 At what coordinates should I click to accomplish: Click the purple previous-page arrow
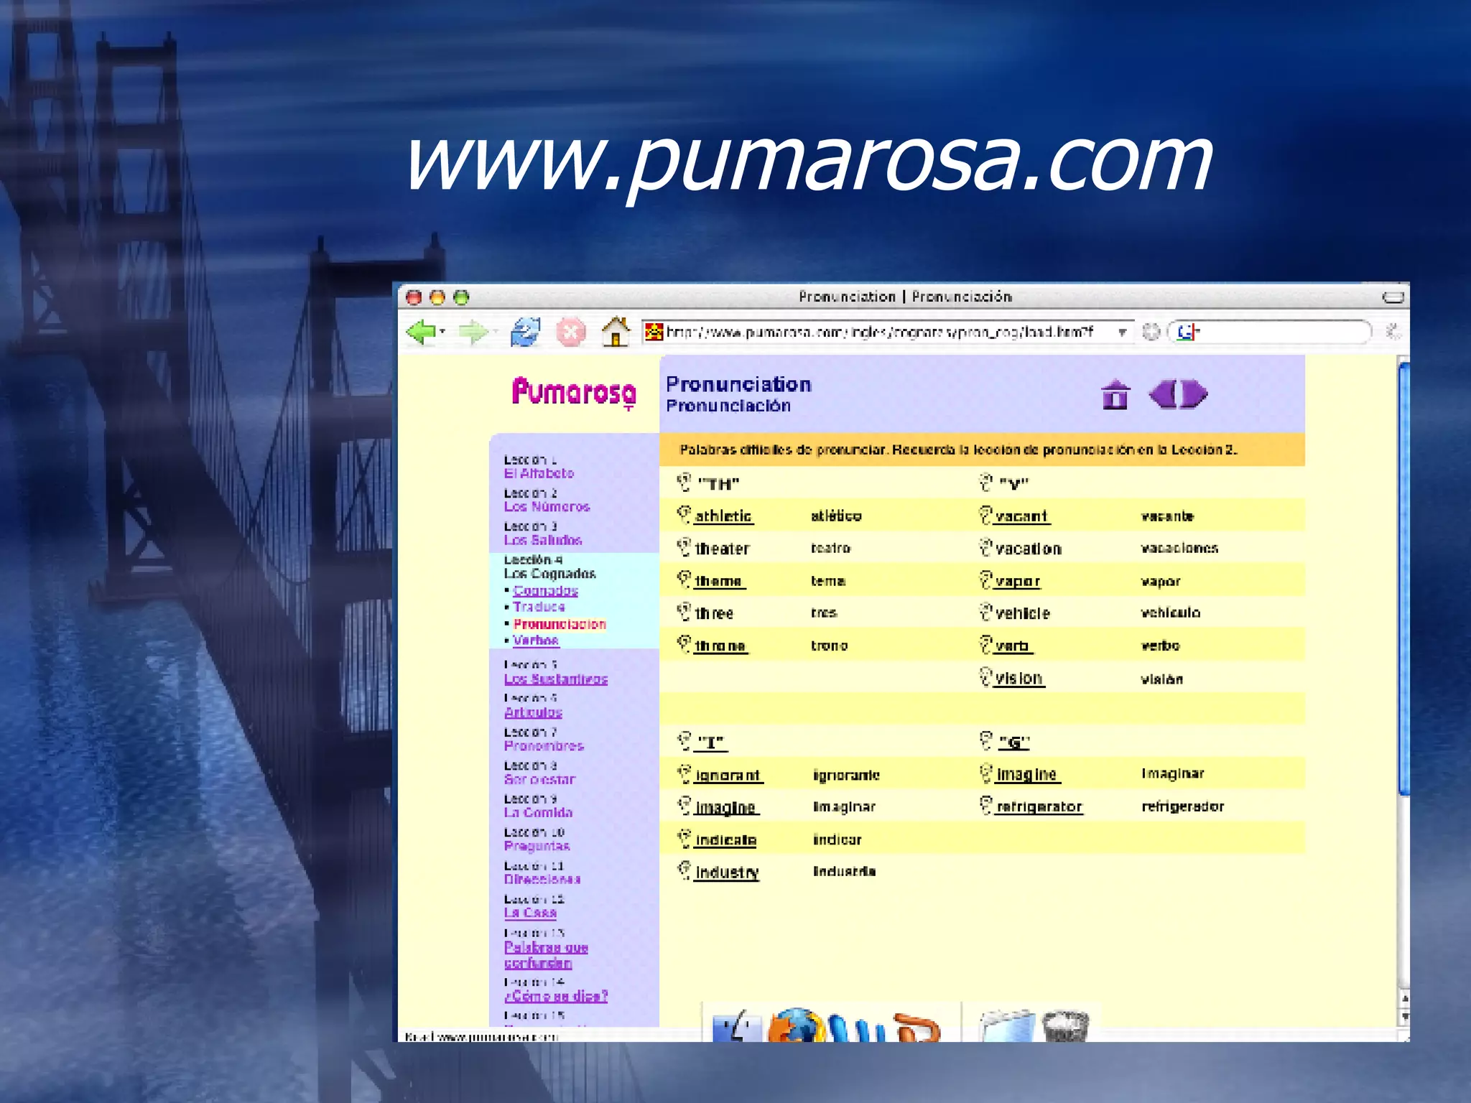click(x=1164, y=394)
